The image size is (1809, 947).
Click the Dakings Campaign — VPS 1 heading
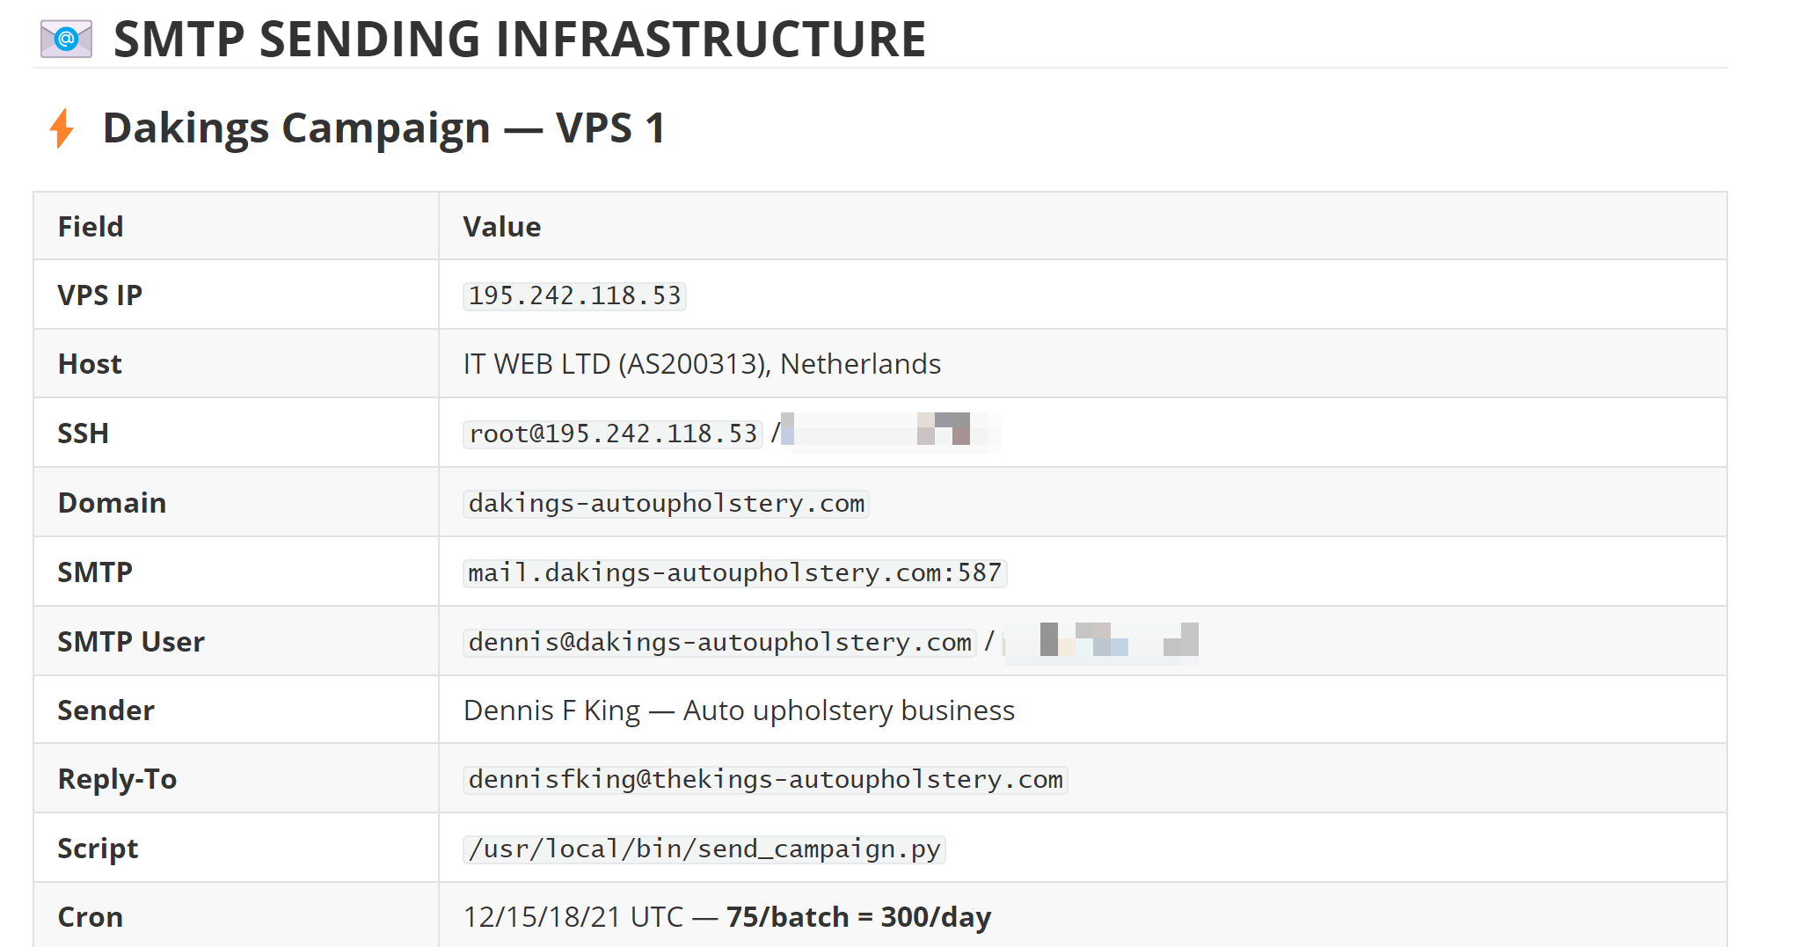(384, 128)
